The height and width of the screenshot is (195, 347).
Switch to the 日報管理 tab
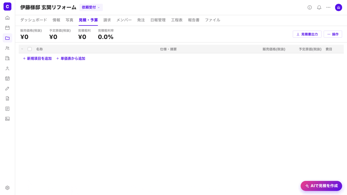pos(158,20)
